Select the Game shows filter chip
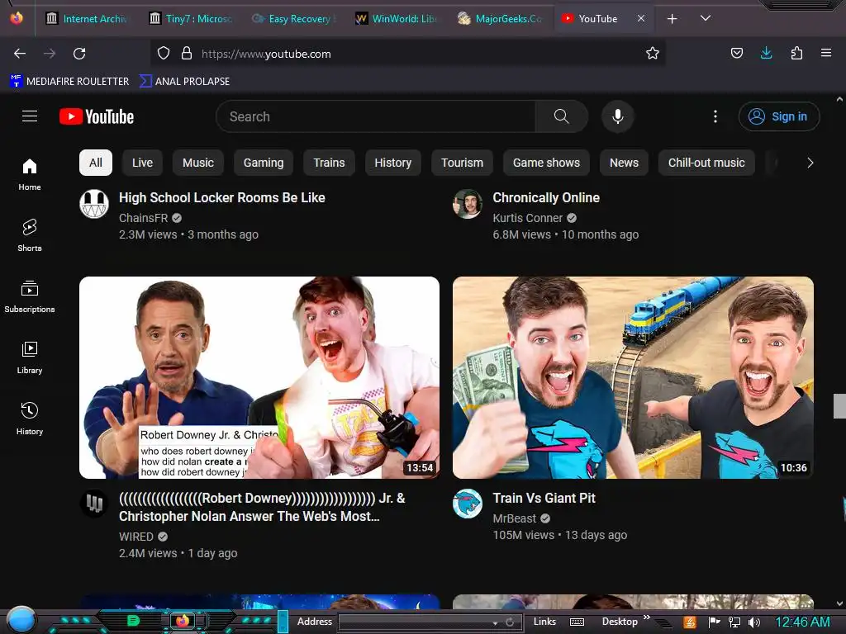 (546, 163)
